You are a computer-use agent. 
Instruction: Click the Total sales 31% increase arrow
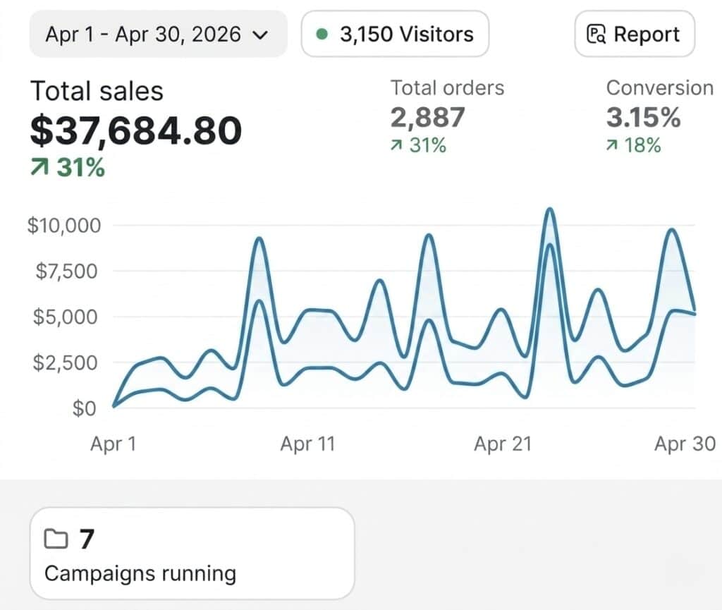(39, 167)
